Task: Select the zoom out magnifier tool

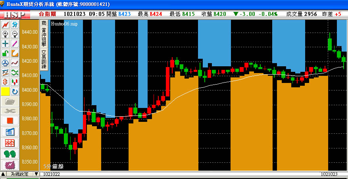Action: point(15,34)
